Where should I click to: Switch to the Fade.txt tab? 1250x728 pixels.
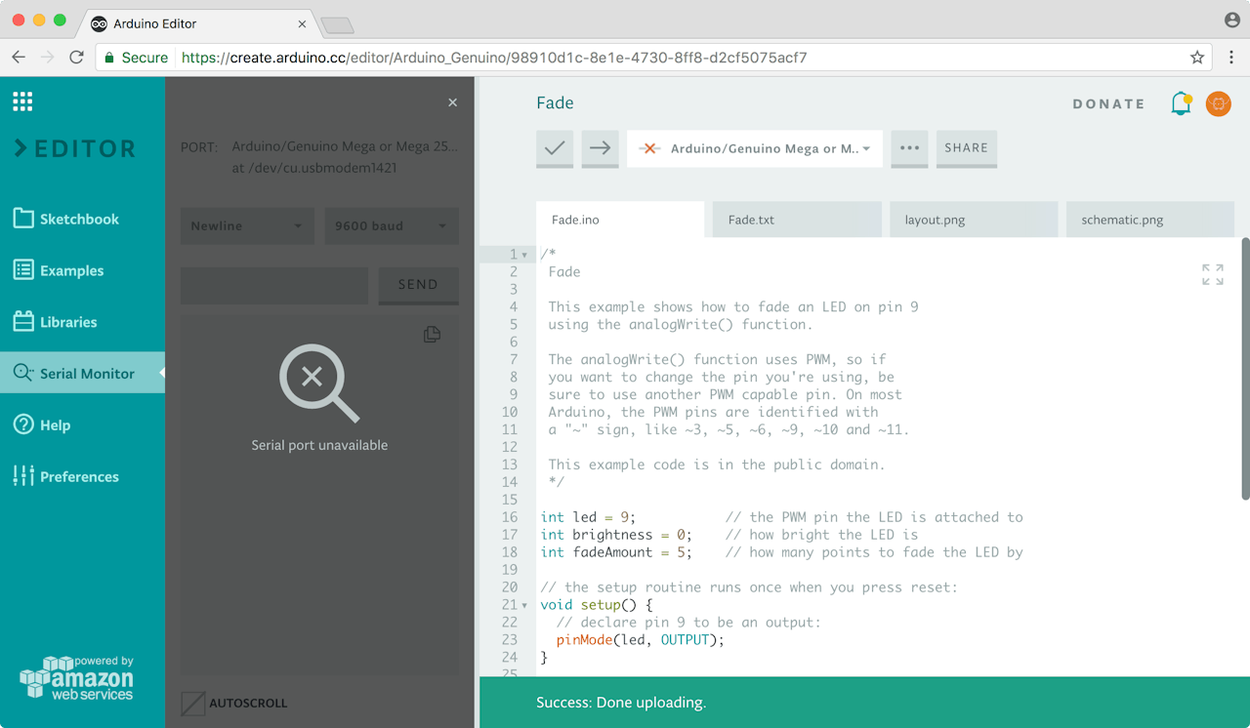pos(796,220)
